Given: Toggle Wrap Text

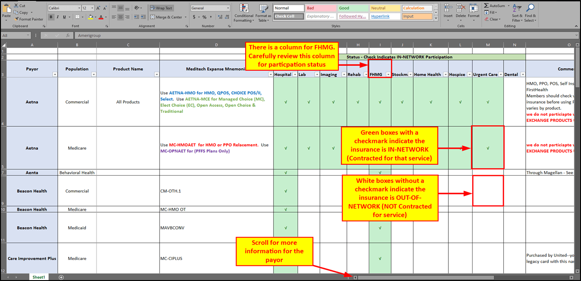Looking at the screenshot, I should [x=161, y=8].
